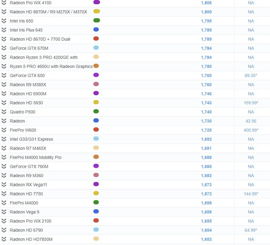Viewport: 270px width, 245px height.
Task: Click the orange swatch for Ryzen 5 PRO 4650U
Action: point(96,66)
